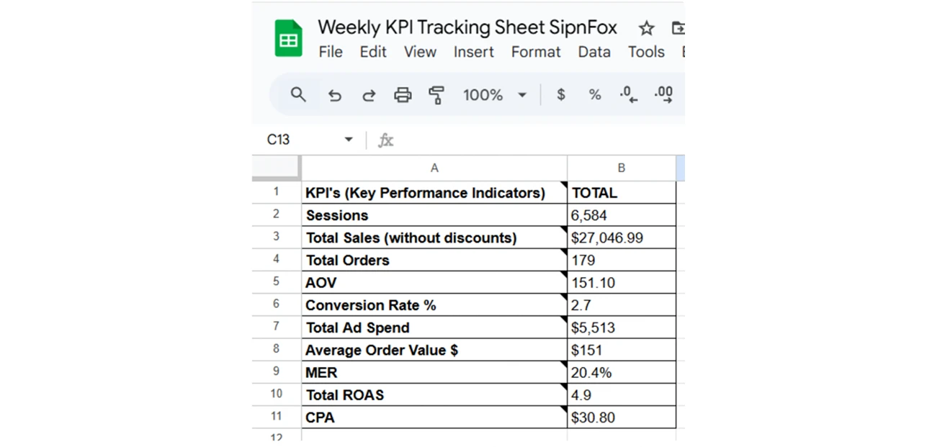Open the Format menu
Image resolution: width=927 pixels, height=447 pixels.
click(x=536, y=52)
